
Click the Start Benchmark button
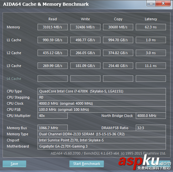pos(87,164)
